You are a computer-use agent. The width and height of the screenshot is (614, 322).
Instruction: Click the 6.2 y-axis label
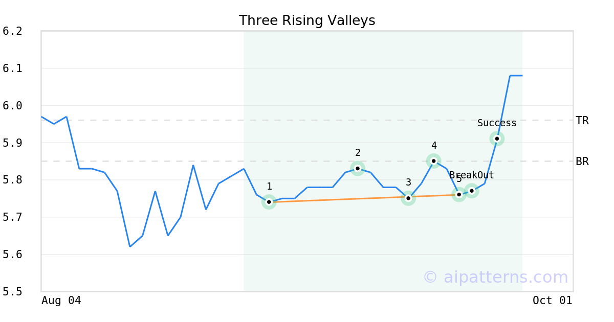point(12,31)
